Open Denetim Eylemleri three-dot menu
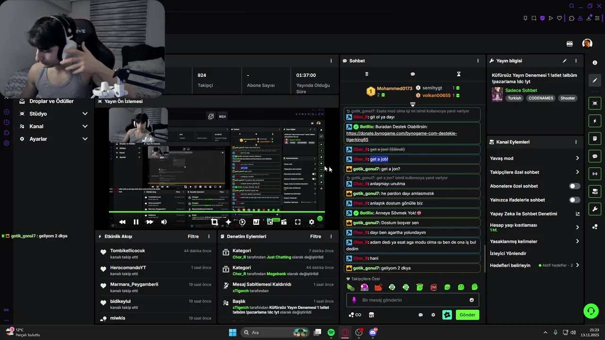This screenshot has width=605, height=340. coord(331,237)
